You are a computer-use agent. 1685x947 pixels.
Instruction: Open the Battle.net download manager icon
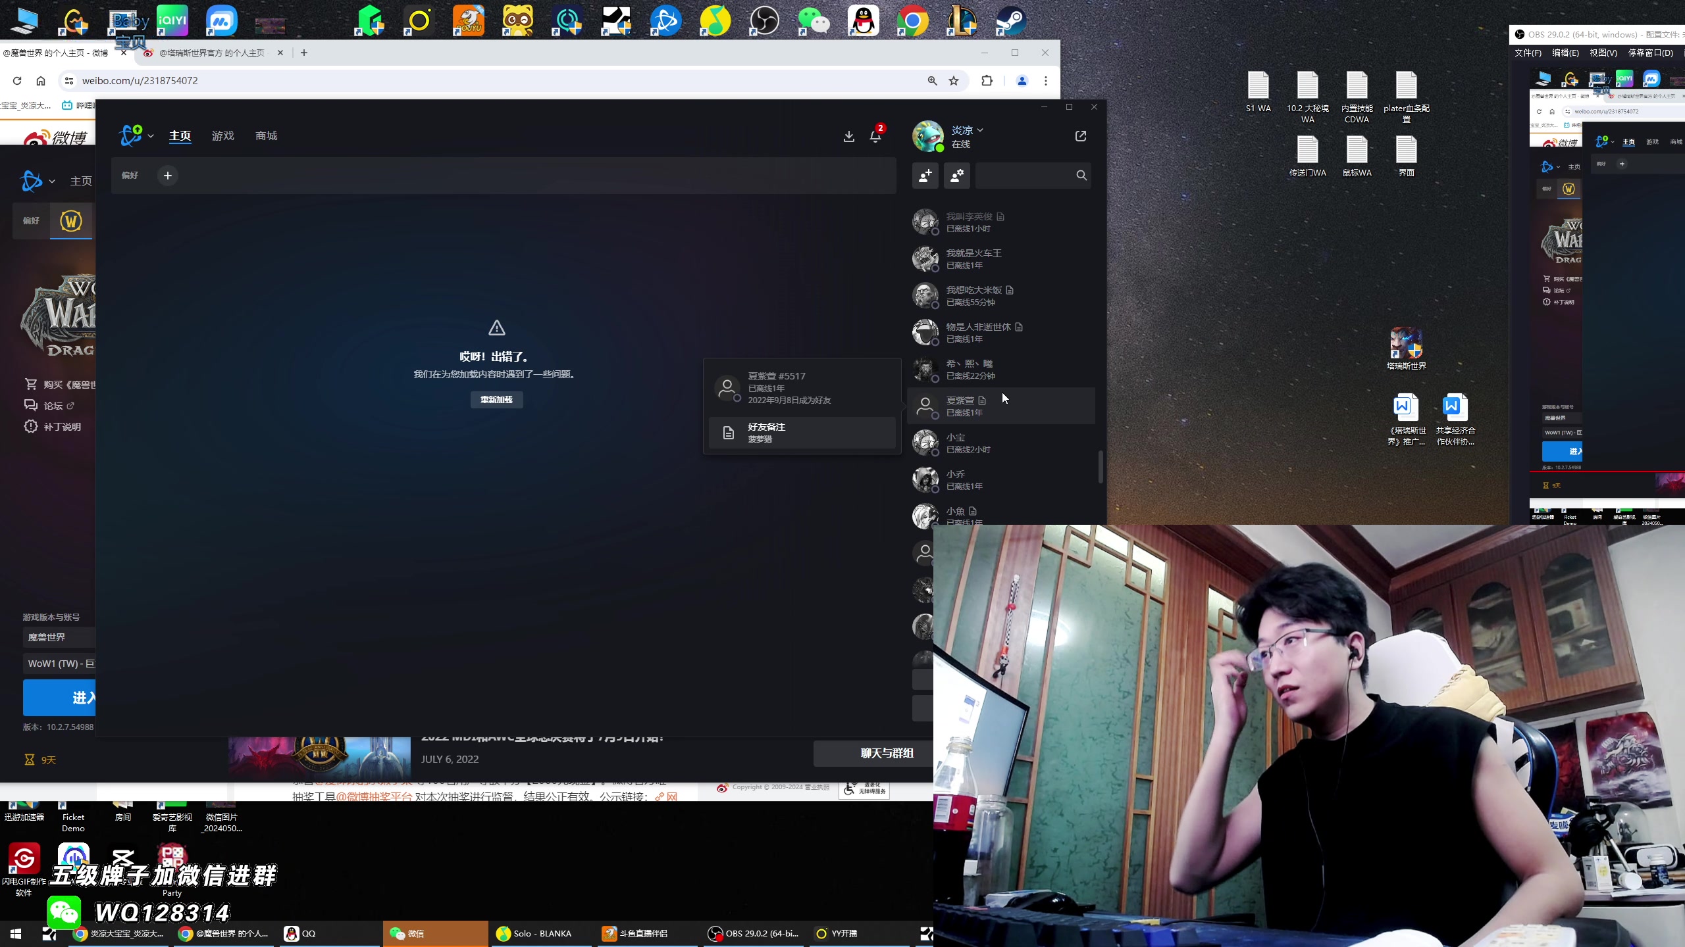click(x=849, y=136)
